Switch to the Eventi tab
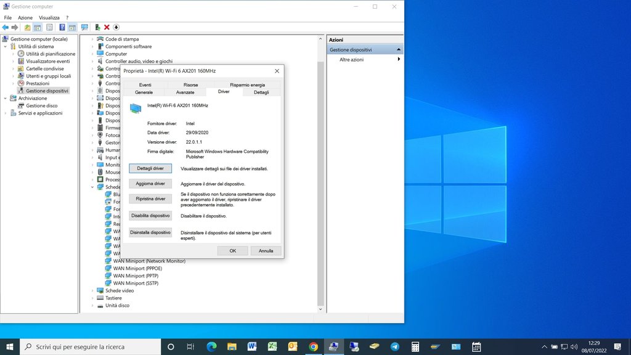 click(x=145, y=85)
